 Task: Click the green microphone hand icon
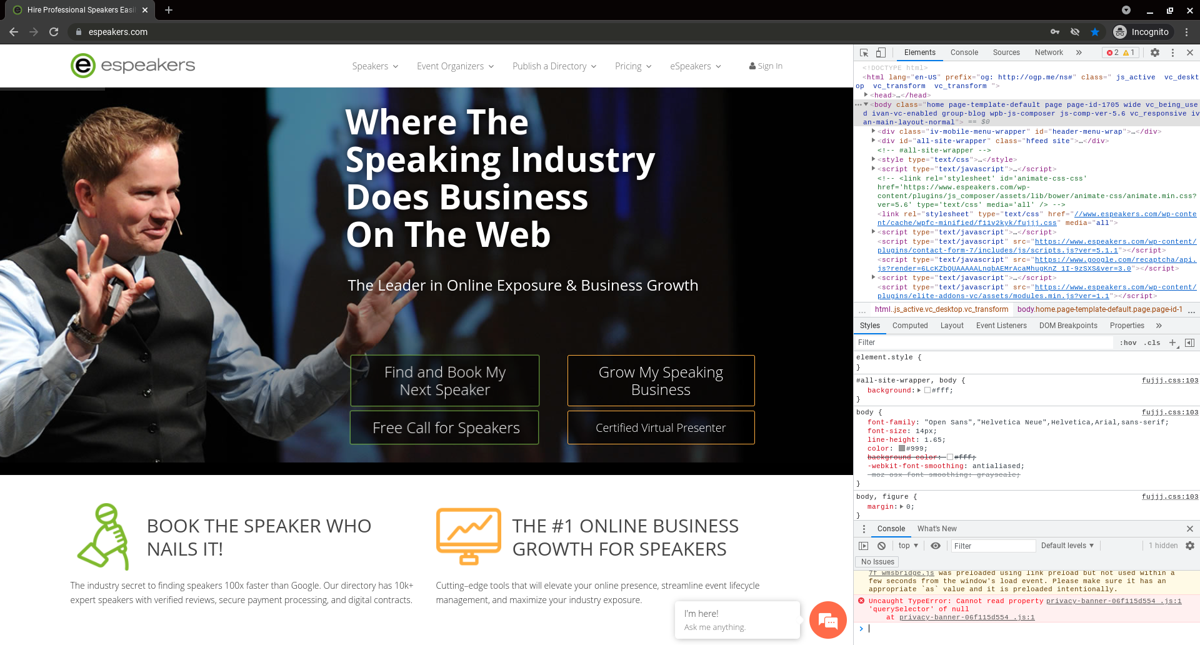click(104, 536)
